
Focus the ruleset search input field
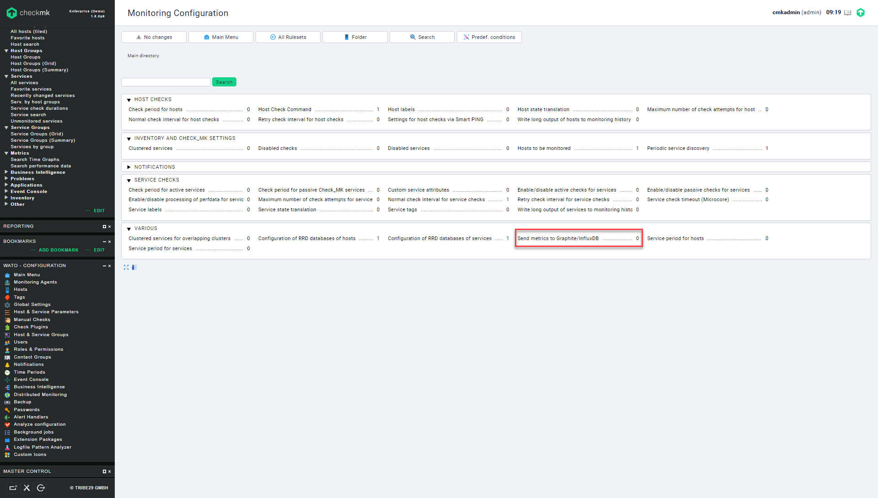coord(166,82)
